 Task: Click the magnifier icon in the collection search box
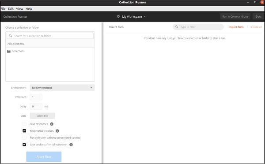11,36
